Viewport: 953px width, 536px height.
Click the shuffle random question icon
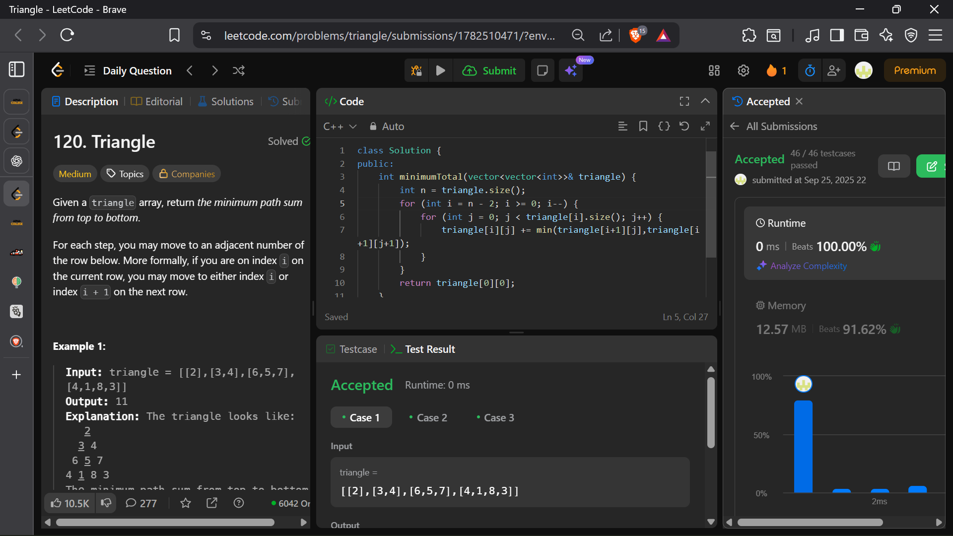[239, 70]
